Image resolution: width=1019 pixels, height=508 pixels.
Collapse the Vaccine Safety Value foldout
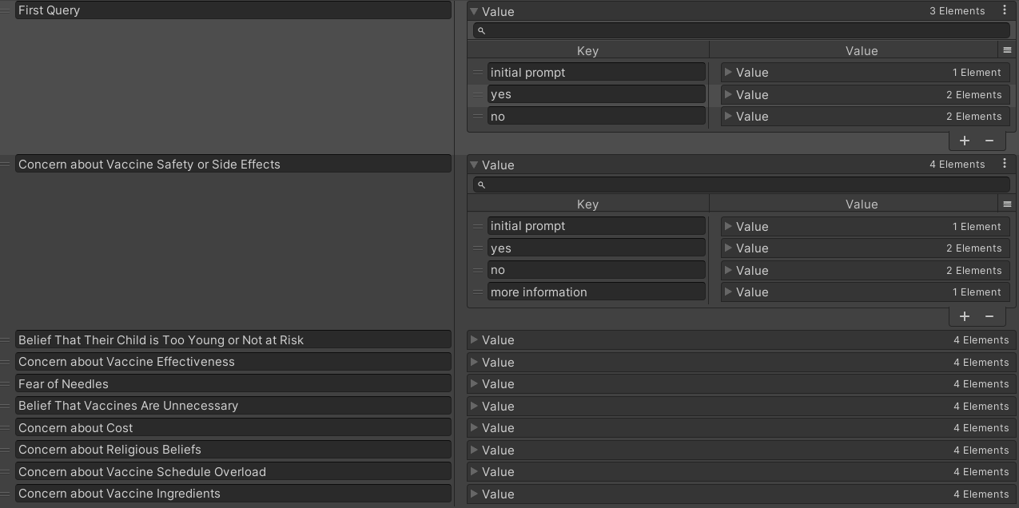click(x=474, y=165)
